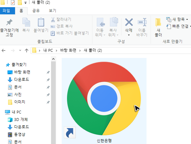191x144 pixels.
Task: Select 문서 under 내 PC
Action: click(x=18, y=142)
